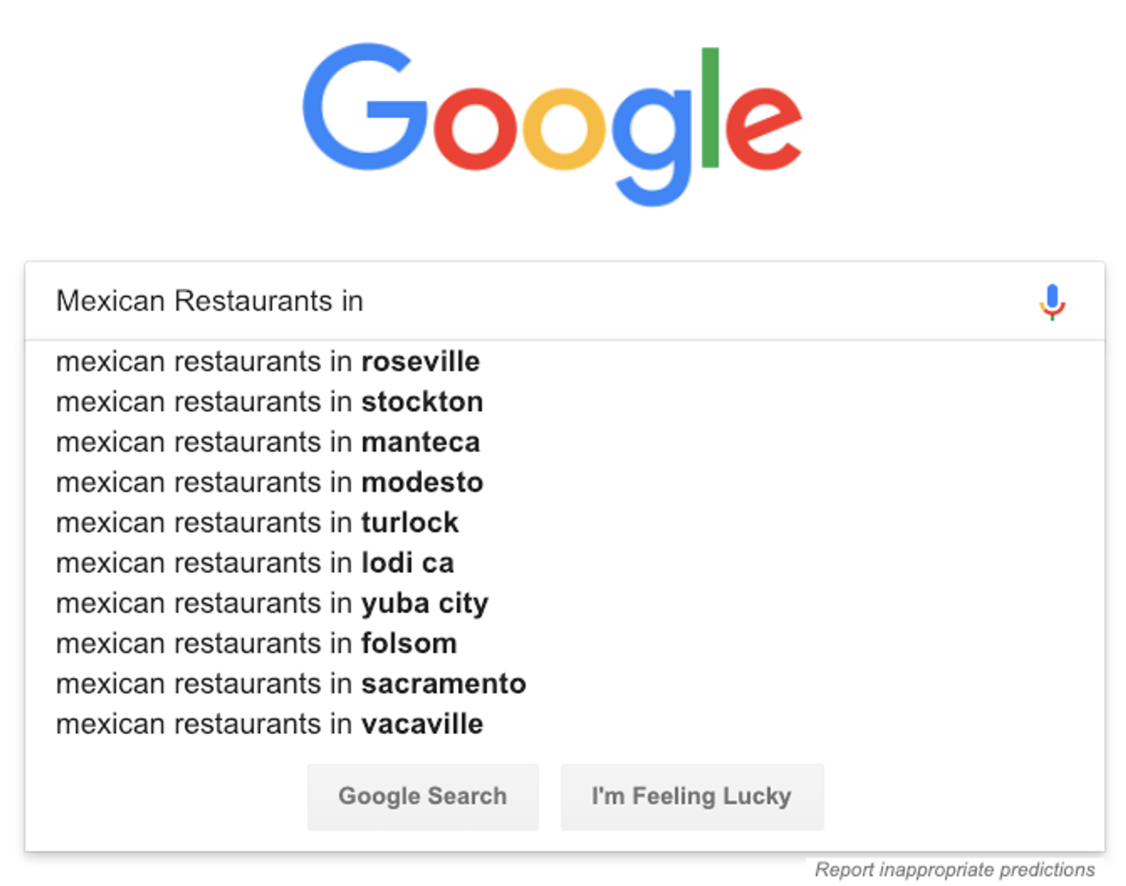
Task: Click the I'm Feeling Lucky button
Action: click(x=692, y=797)
